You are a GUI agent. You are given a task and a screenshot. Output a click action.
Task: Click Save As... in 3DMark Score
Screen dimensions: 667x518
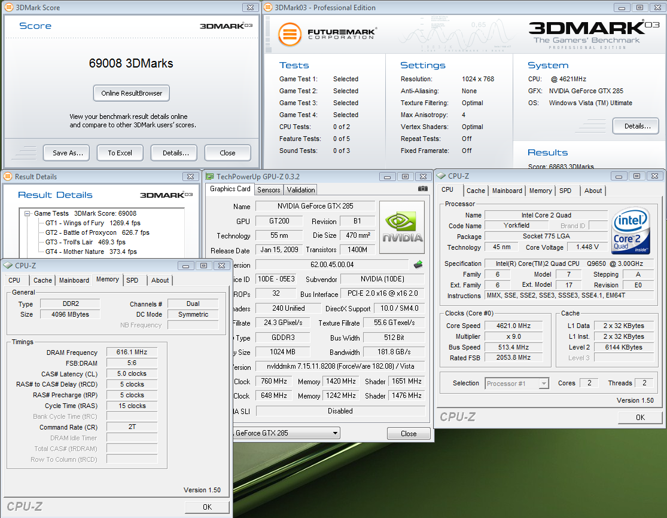(66, 153)
